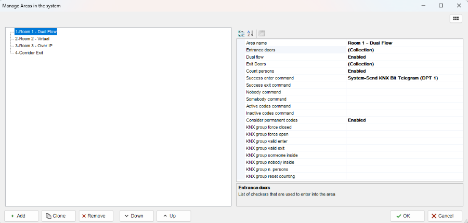Image resolution: width=468 pixels, height=223 pixels.
Task: Click the Property Pages icon
Action: point(262,33)
